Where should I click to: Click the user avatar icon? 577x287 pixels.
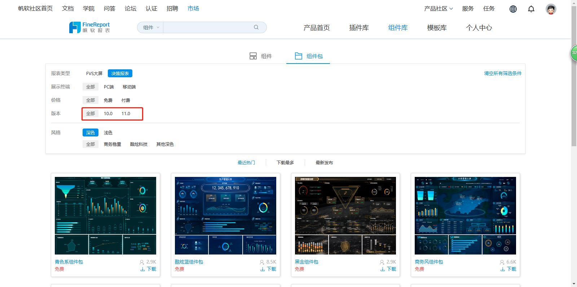(x=551, y=9)
